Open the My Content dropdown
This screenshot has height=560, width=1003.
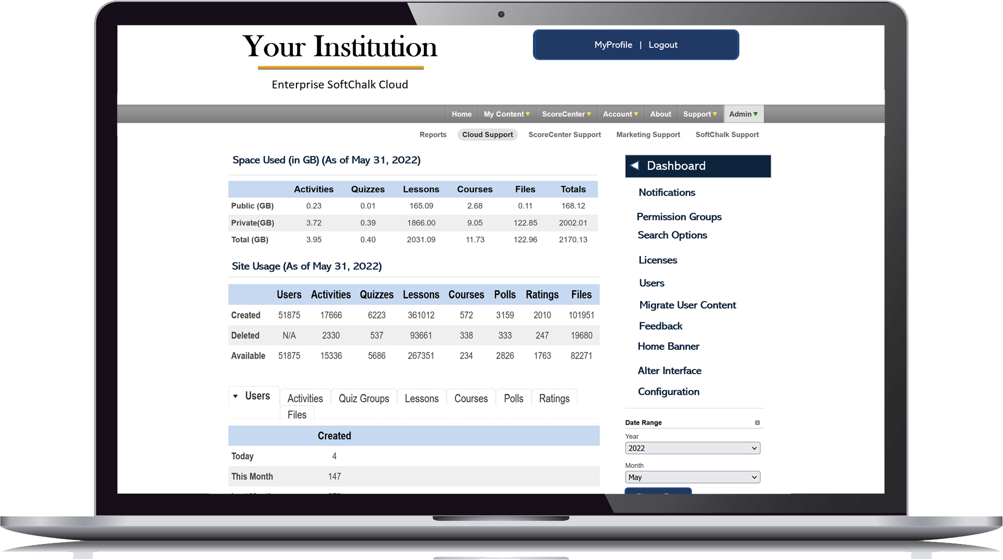[506, 114]
